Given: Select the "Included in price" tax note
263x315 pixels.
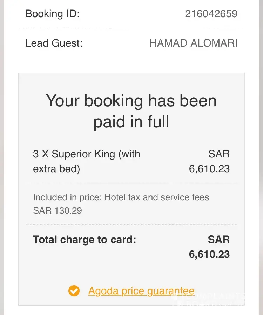Looking at the screenshot, I should point(121,197).
